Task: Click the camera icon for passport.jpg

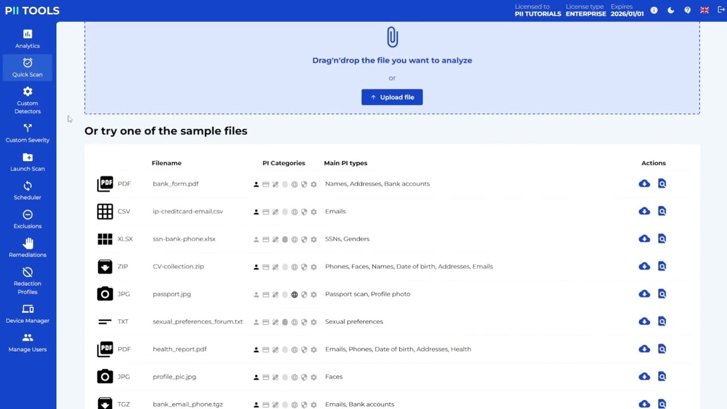Action: (x=105, y=294)
